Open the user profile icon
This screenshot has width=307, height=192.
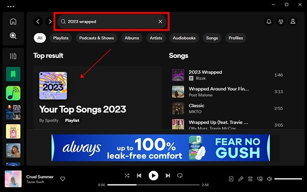[x=293, y=21]
